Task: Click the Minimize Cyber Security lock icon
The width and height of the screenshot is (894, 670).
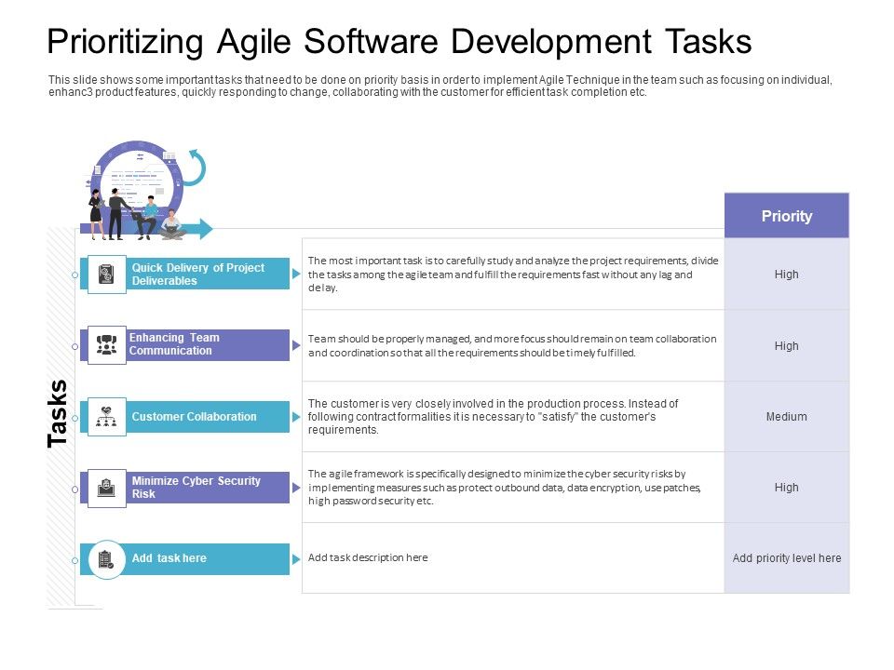Action: [105, 487]
